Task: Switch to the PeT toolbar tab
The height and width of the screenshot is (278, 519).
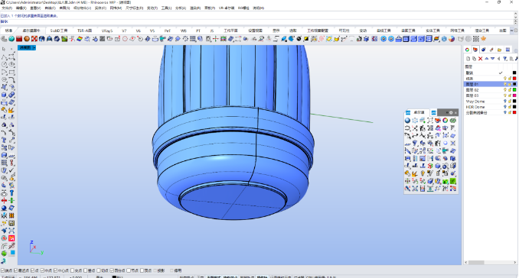Action: click(x=167, y=31)
